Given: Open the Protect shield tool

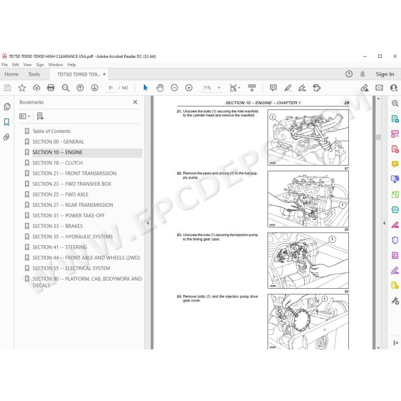Looking at the screenshot, I should (395, 240).
